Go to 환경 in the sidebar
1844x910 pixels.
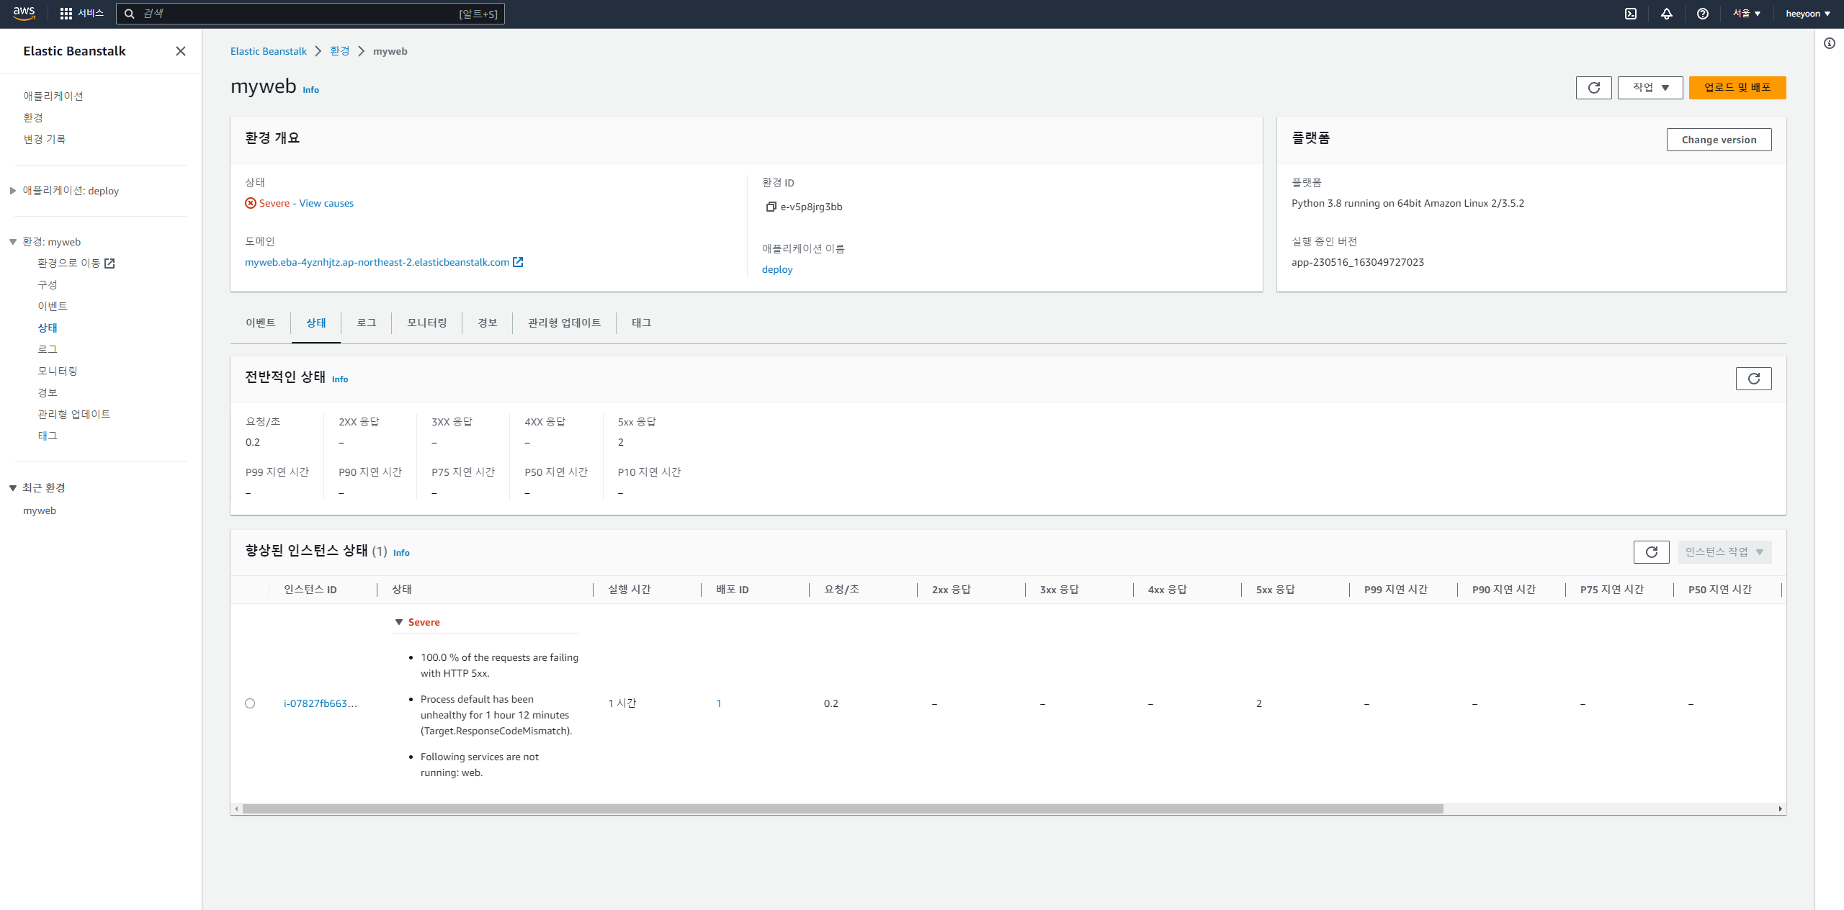(x=33, y=117)
